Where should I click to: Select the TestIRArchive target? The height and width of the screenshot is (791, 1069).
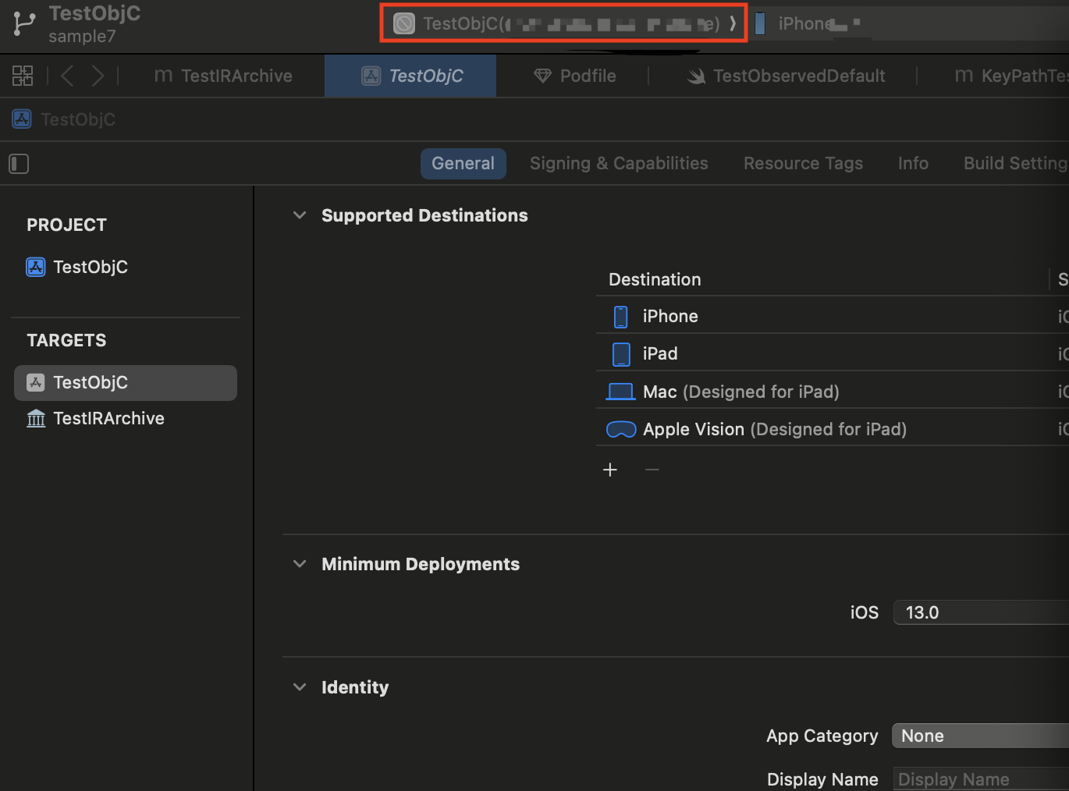pyautogui.click(x=126, y=419)
